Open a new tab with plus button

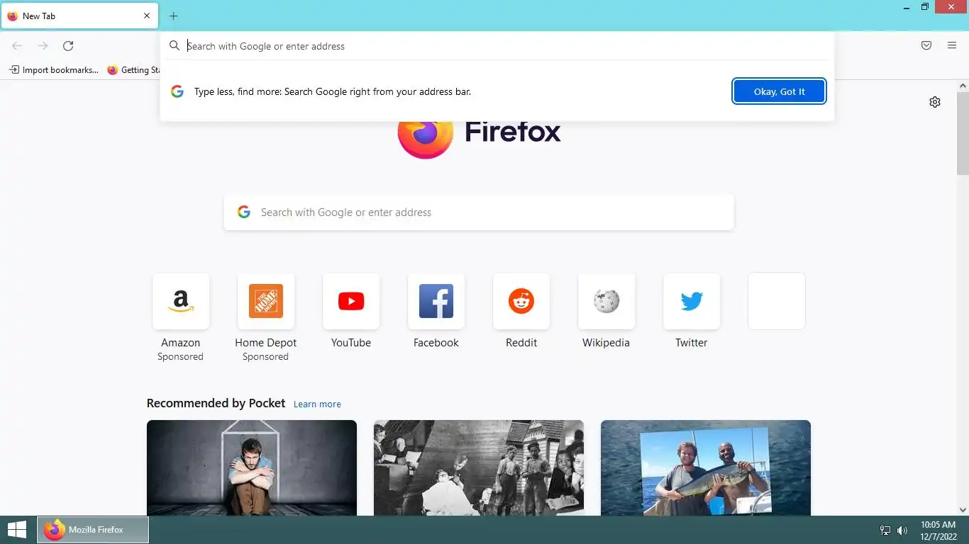point(173,16)
